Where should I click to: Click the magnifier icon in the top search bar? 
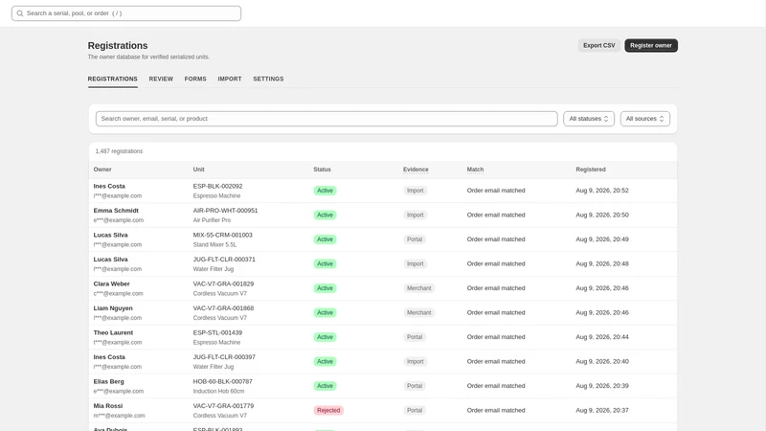click(20, 13)
